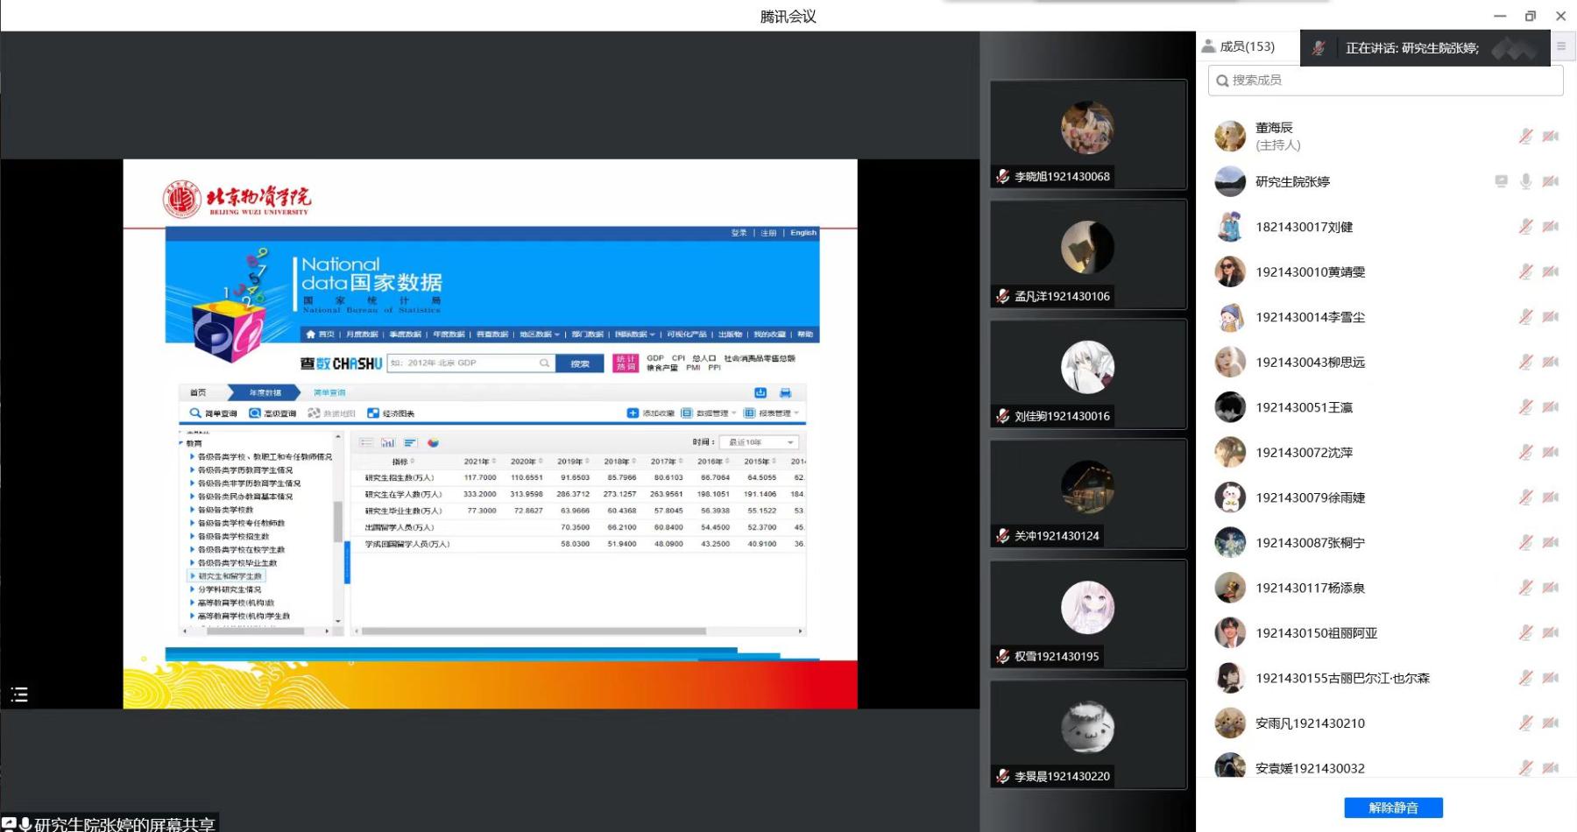Toggle camera for 1821430017刘健
The width and height of the screenshot is (1577, 832).
1550,227
